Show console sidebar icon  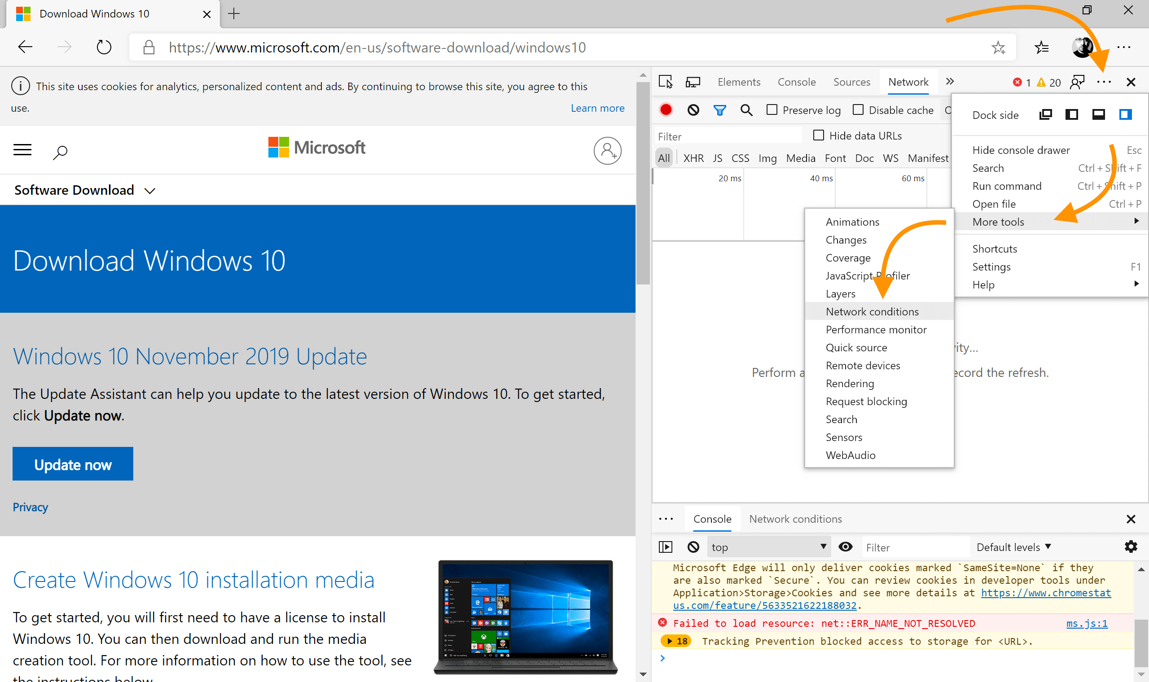pyautogui.click(x=666, y=547)
